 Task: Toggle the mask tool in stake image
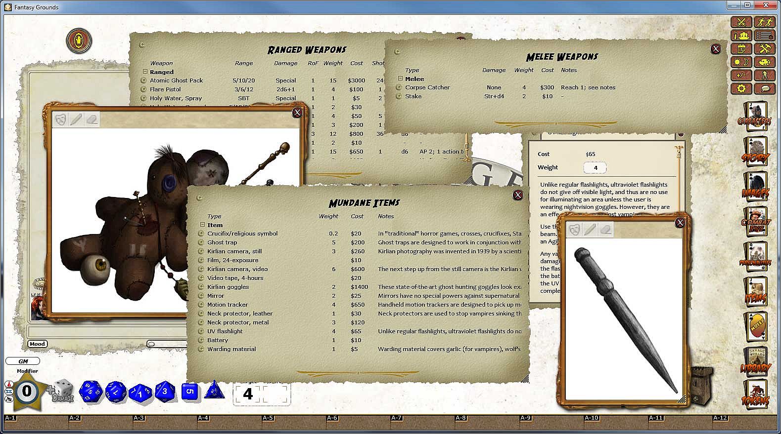click(x=574, y=229)
